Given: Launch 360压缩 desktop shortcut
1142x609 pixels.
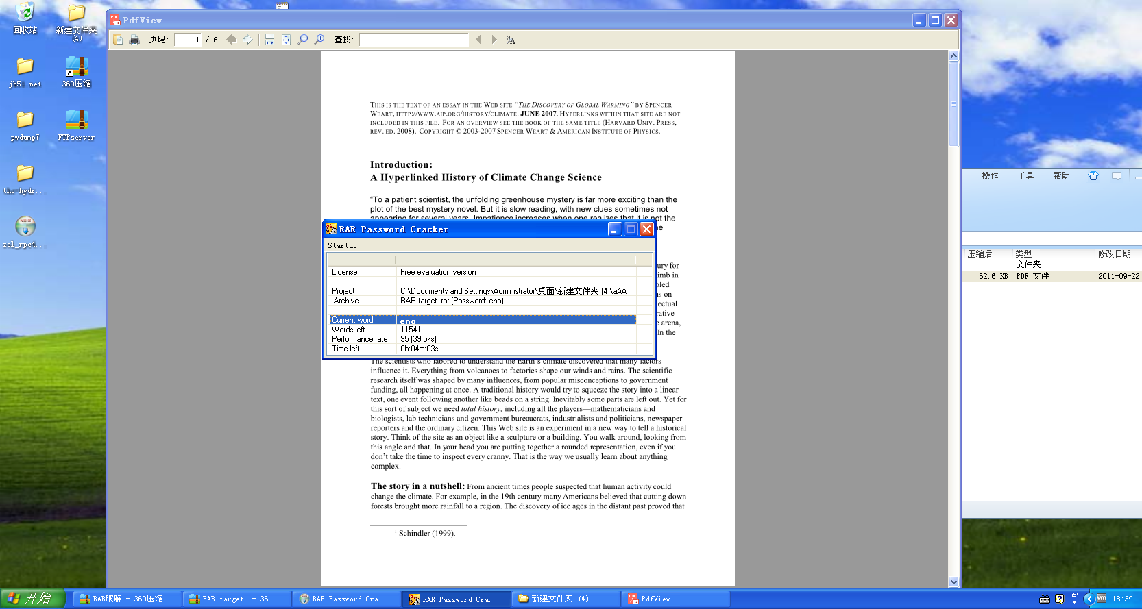Looking at the screenshot, I should [77, 72].
